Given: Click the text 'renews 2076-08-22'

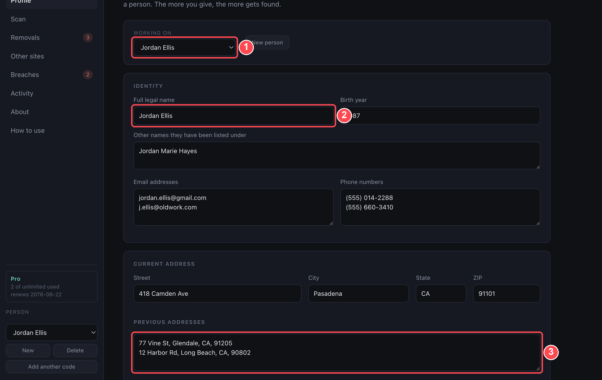Looking at the screenshot, I should pyautogui.click(x=37, y=294).
